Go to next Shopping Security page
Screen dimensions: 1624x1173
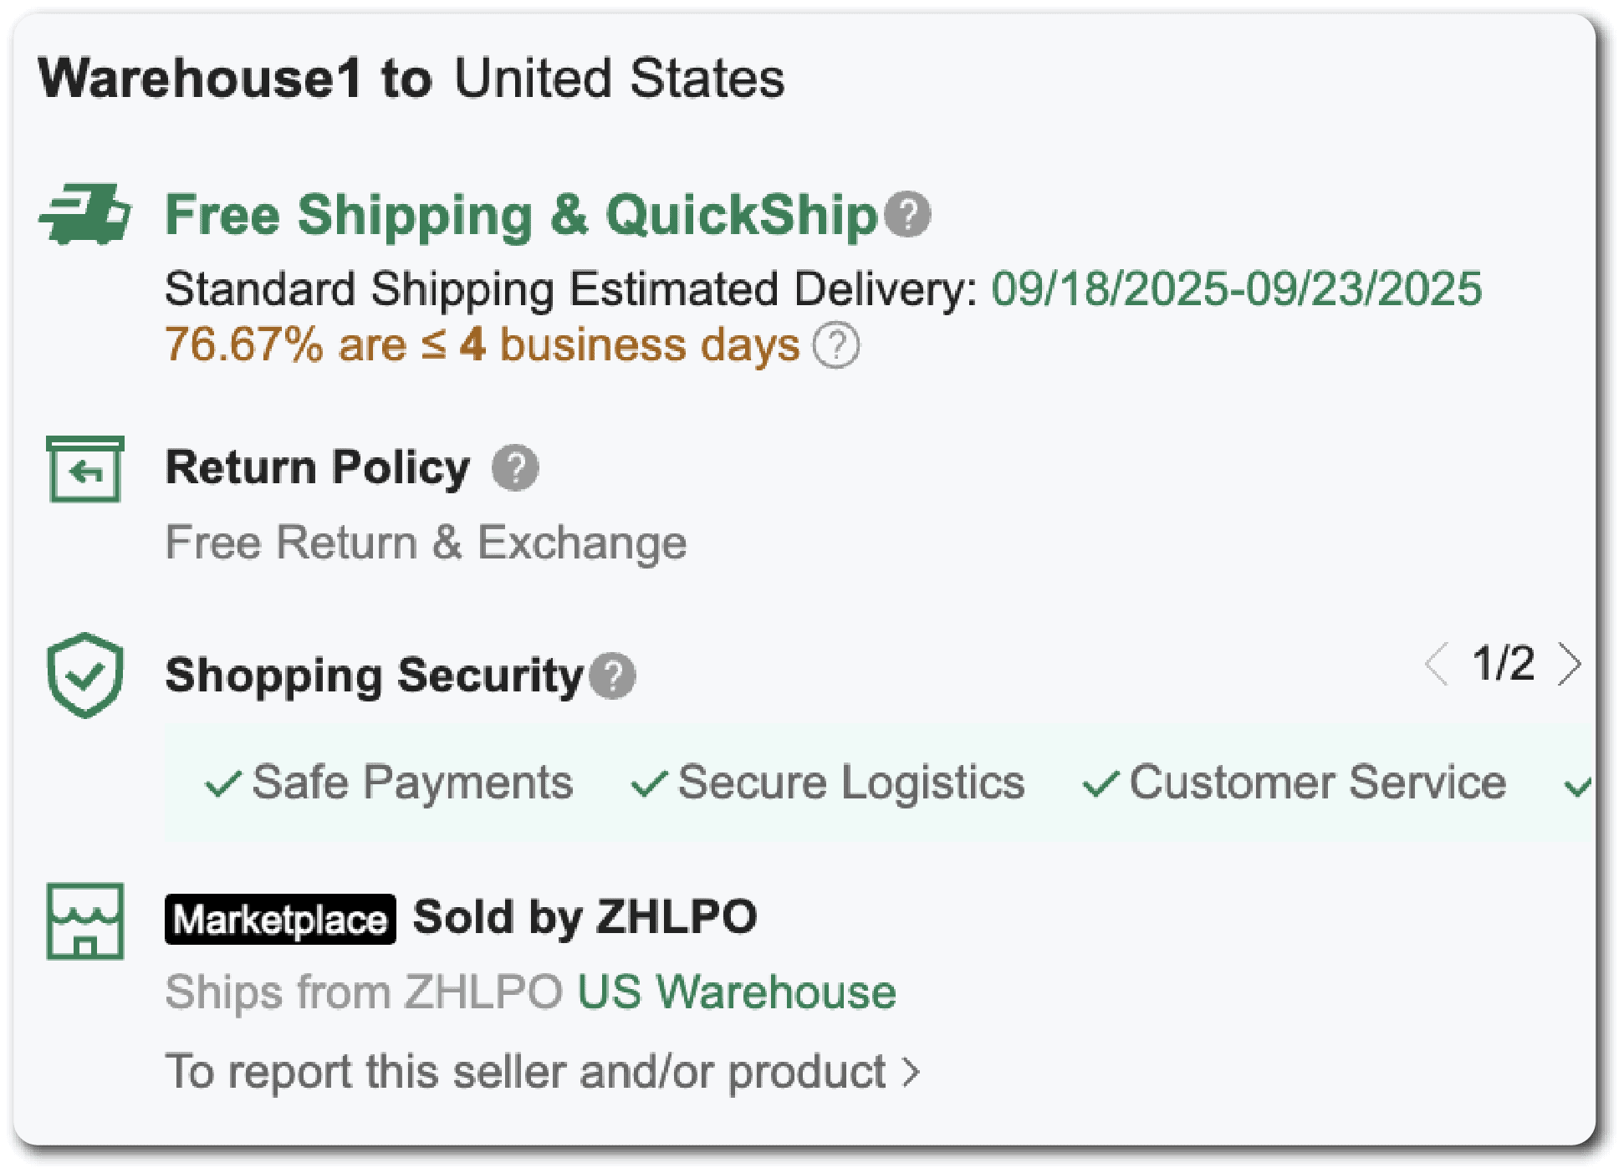click(x=1569, y=665)
